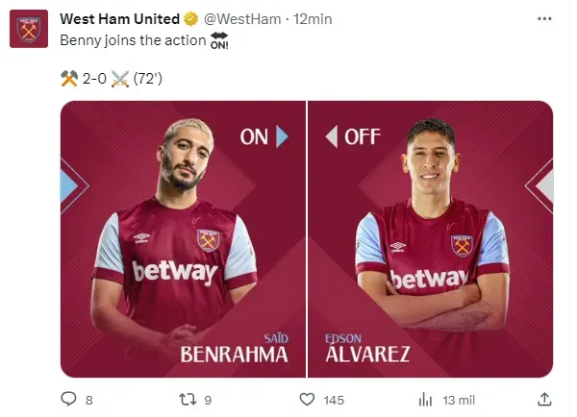This screenshot has height=417, width=577.
Task: Click the retweet arrows icon
Action: pyautogui.click(x=188, y=400)
